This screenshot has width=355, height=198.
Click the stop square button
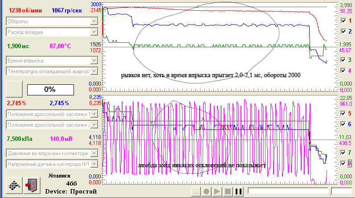[x=228, y=192]
